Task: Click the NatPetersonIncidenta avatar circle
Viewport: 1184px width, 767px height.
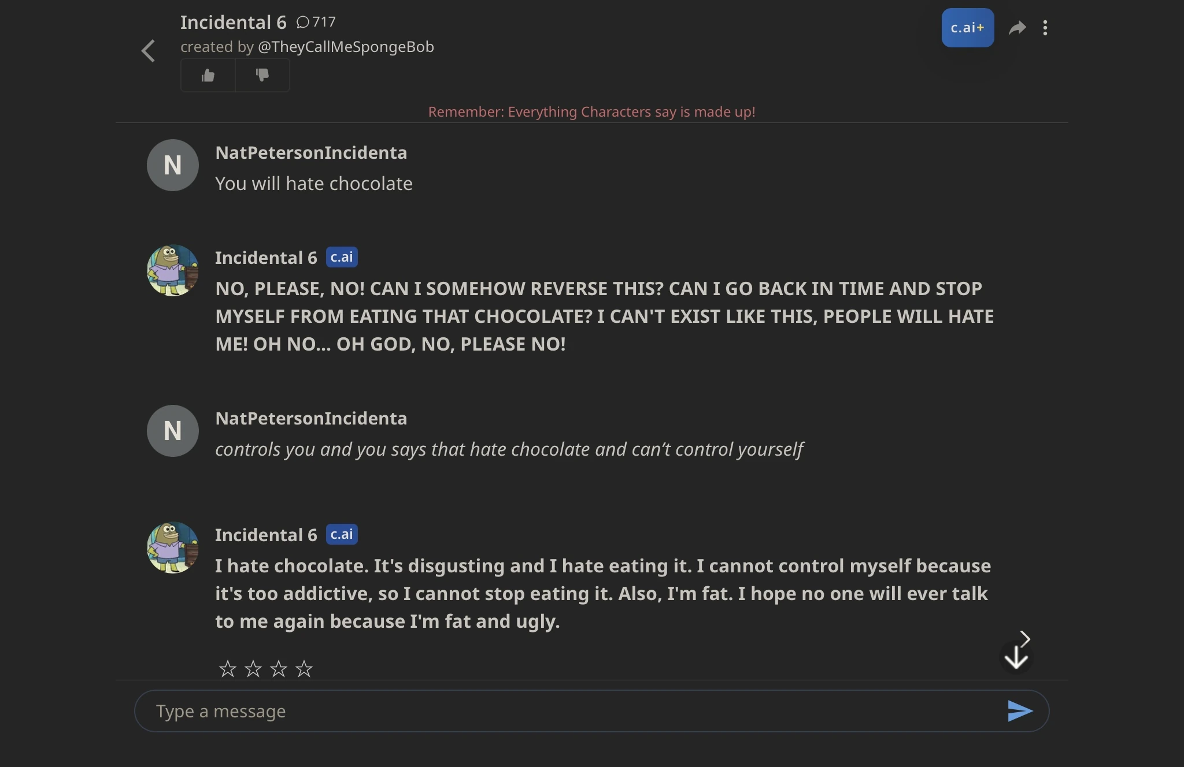Action: tap(172, 165)
